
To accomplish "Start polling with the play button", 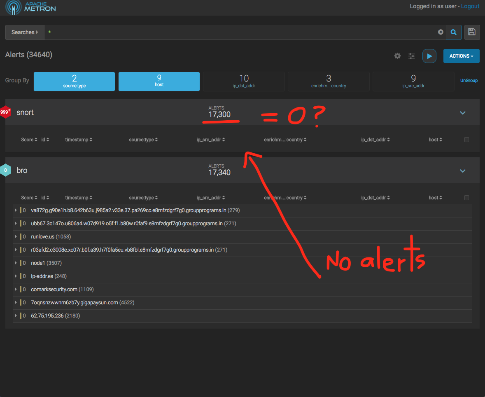I will (x=429, y=56).
